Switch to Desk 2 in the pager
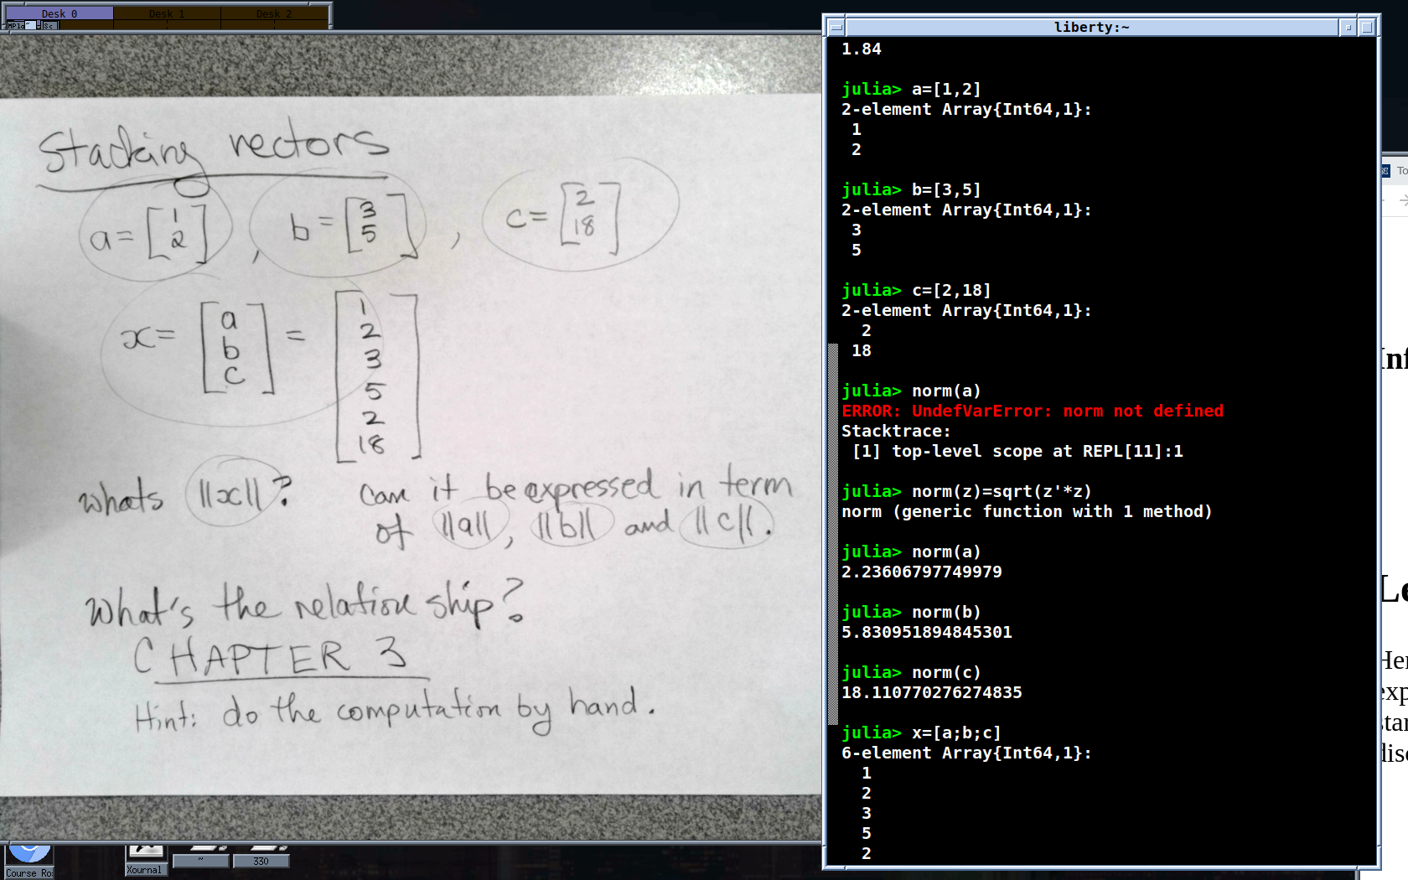This screenshot has width=1408, height=880. 274,13
